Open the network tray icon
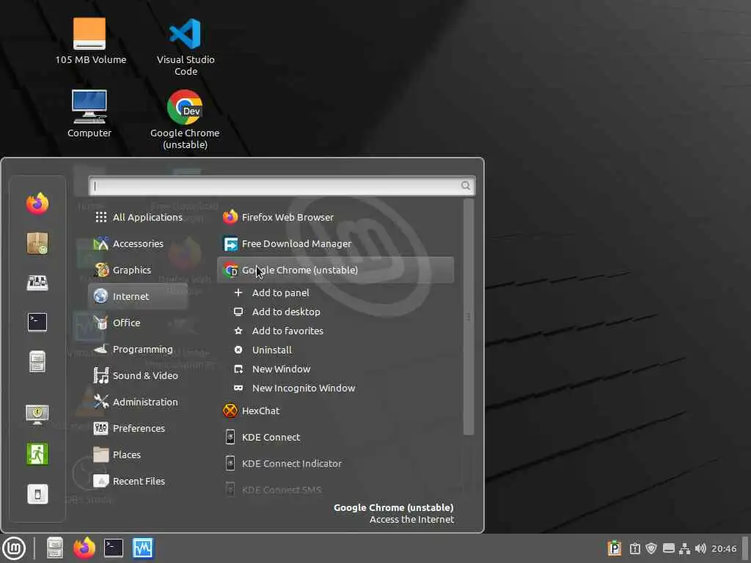 [x=685, y=548]
